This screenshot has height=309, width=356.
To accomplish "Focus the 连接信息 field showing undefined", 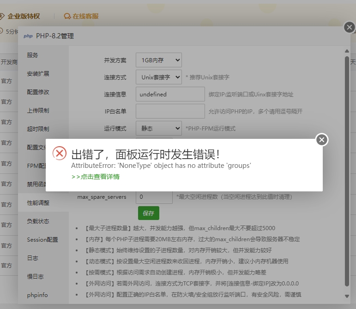I will pos(170,94).
